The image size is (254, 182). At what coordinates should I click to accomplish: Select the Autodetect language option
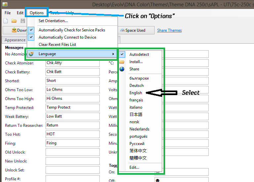pyautogui.click(x=139, y=55)
